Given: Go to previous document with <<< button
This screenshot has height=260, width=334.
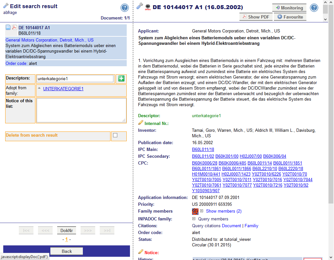Looking at the screenshot, I should [x=45, y=230].
